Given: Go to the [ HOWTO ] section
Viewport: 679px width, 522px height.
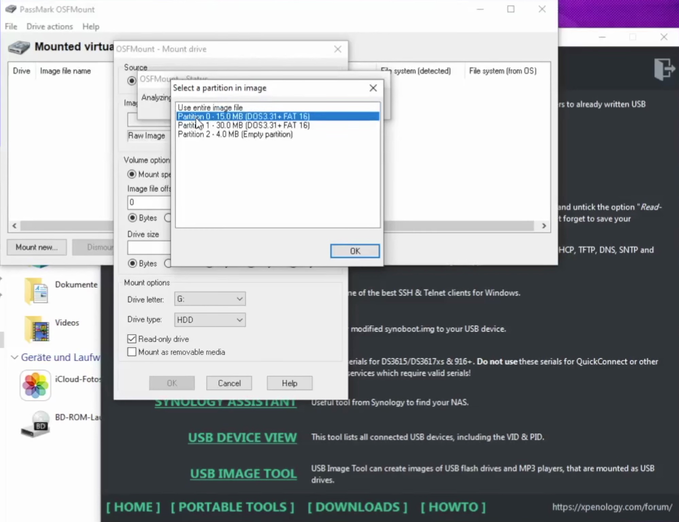Looking at the screenshot, I should point(453,507).
